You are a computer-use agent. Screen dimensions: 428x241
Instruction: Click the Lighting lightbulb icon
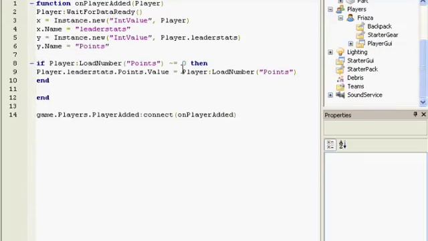[x=340, y=52]
